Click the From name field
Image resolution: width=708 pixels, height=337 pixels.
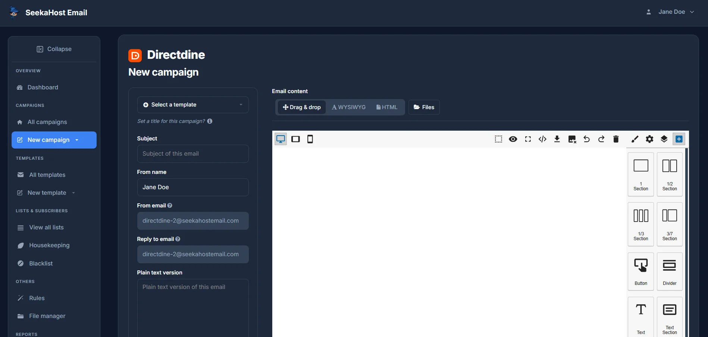click(x=193, y=187)
